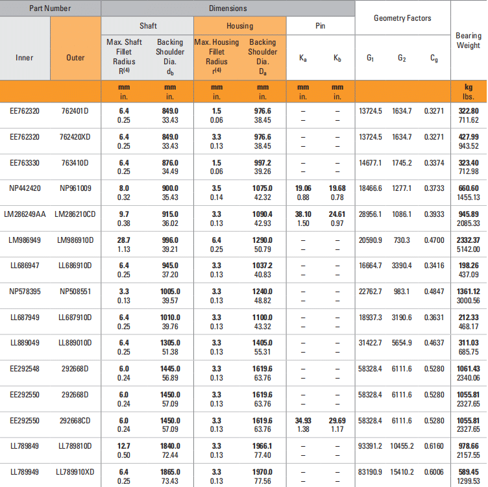Select inner part number NP578395

25,292
